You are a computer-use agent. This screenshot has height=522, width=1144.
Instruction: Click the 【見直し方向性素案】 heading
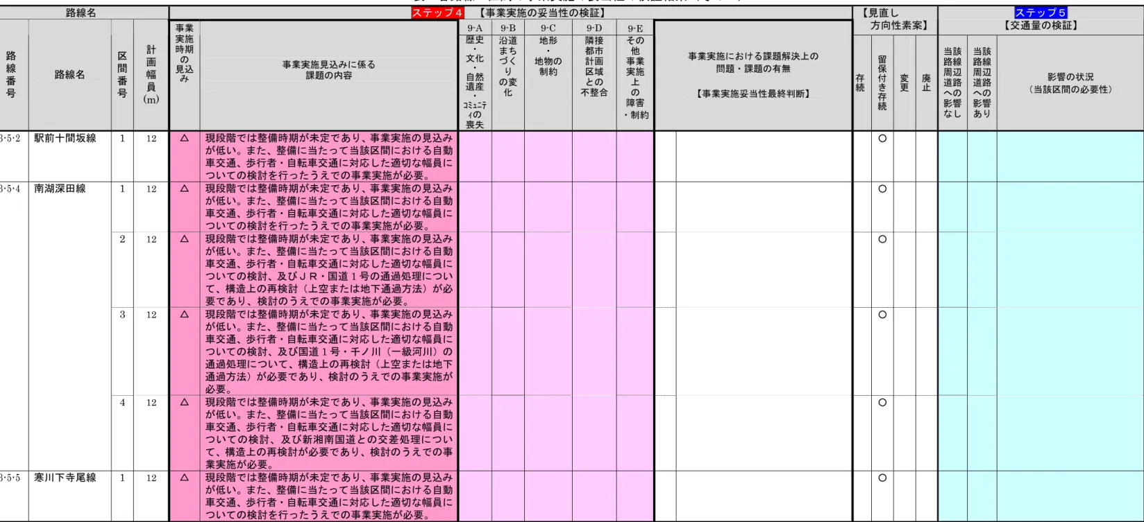[895, 19]
